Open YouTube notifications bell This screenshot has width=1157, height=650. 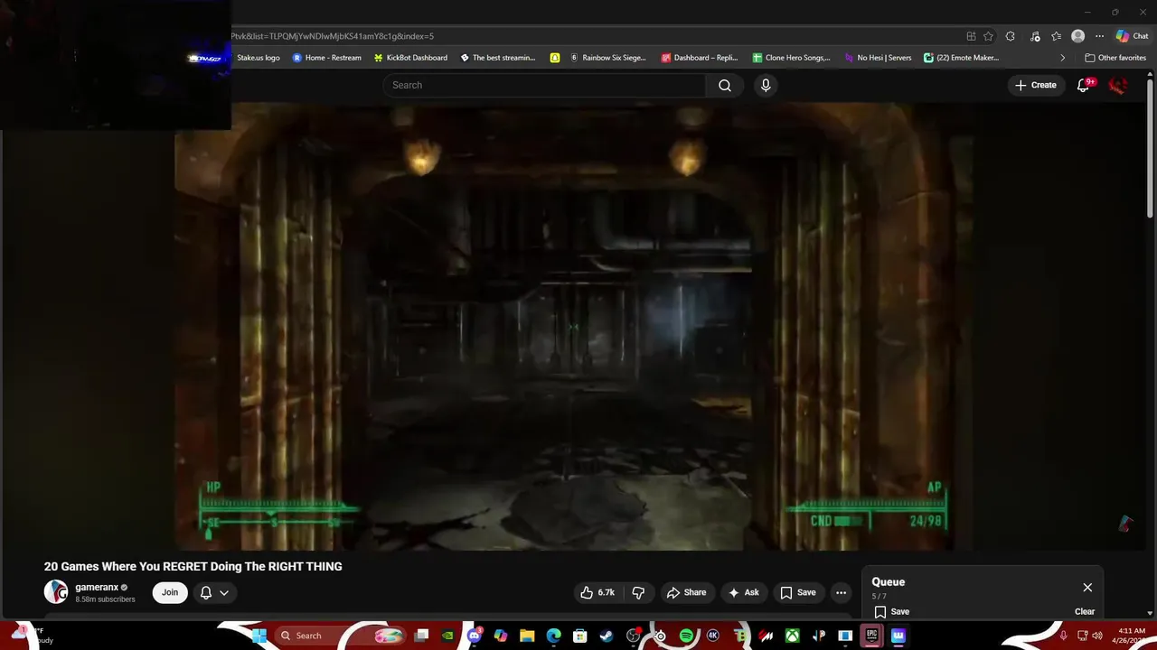click(1084, 85)
